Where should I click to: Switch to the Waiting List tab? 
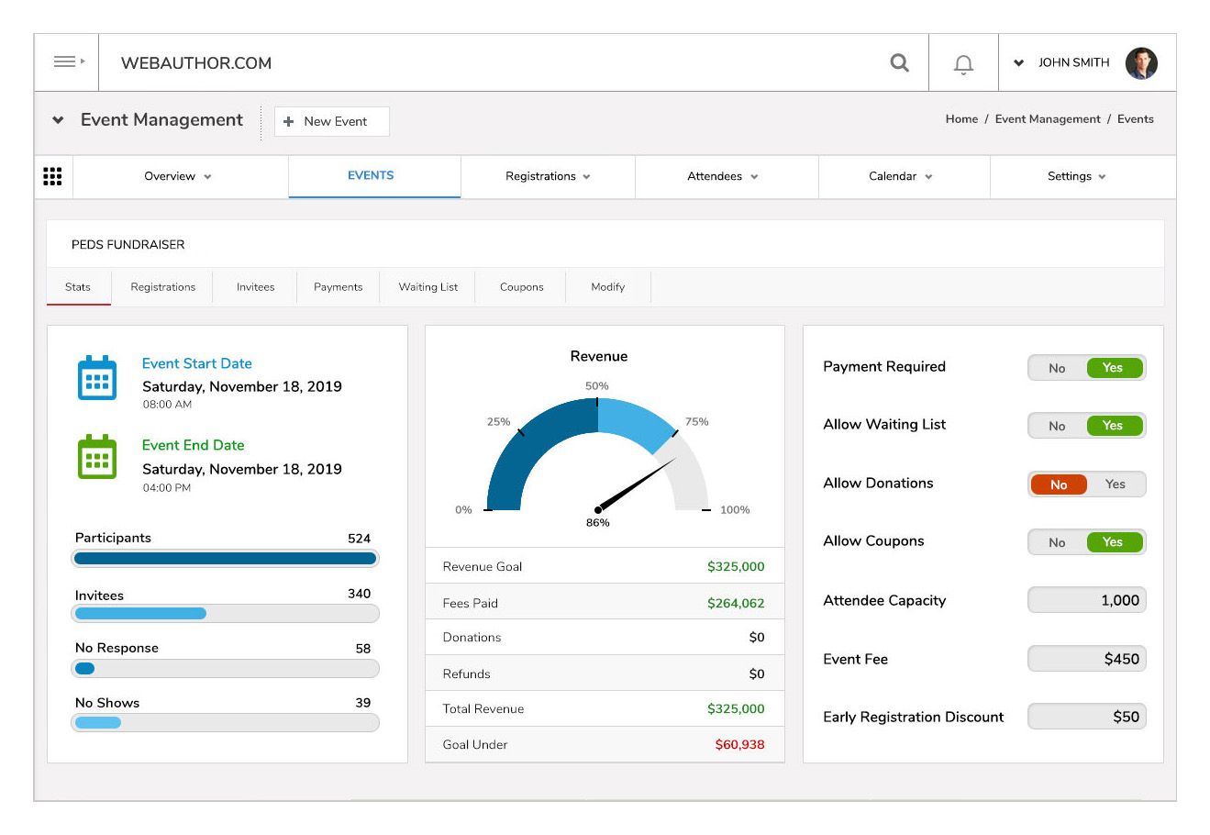click(427, 287)
